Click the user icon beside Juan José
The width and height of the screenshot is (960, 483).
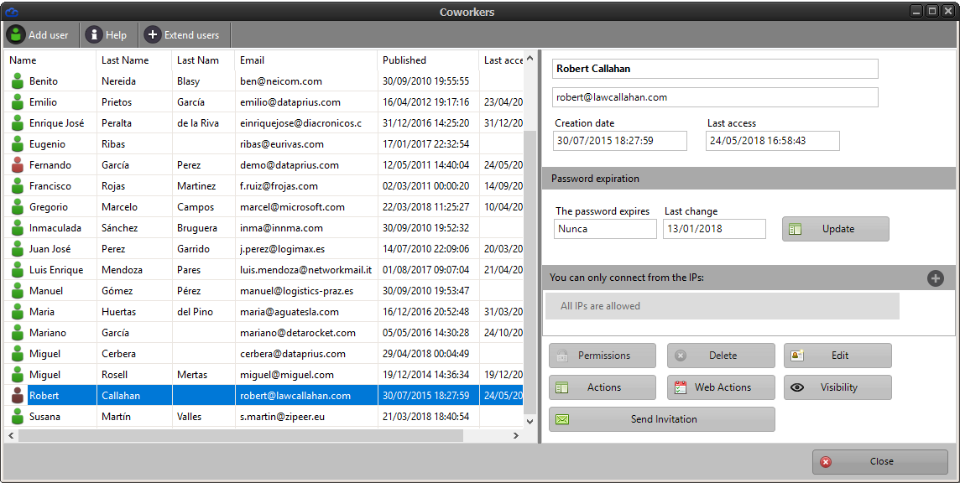[18, 248]
